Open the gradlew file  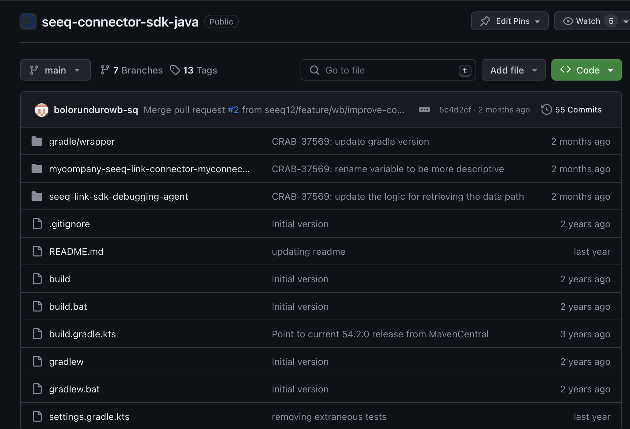point(66,362)
